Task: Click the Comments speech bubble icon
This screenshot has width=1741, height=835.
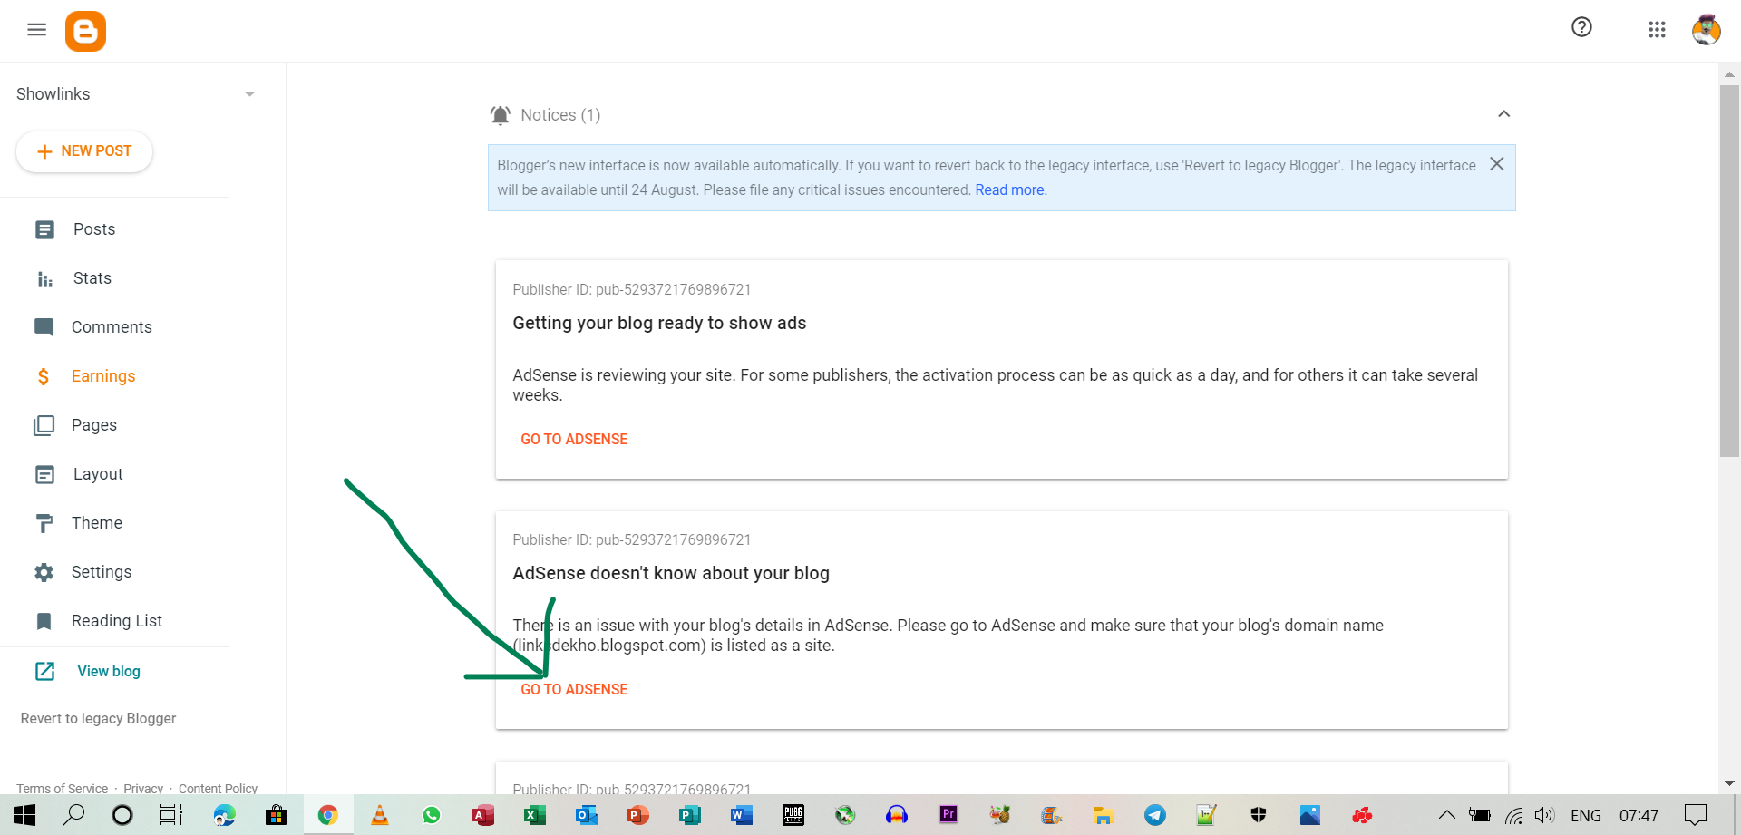Action: pos(44,327)
